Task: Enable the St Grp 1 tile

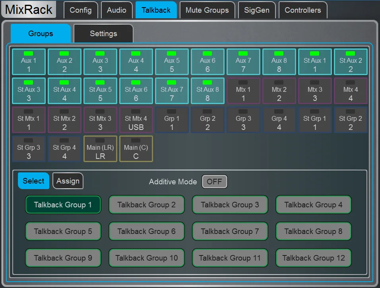Action: tap(315, 120)
